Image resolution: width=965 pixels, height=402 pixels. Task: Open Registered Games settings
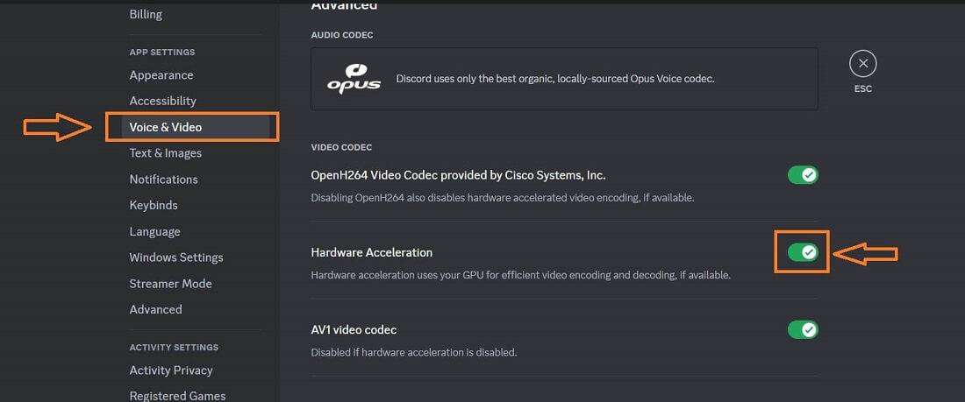tap(177, 396)
